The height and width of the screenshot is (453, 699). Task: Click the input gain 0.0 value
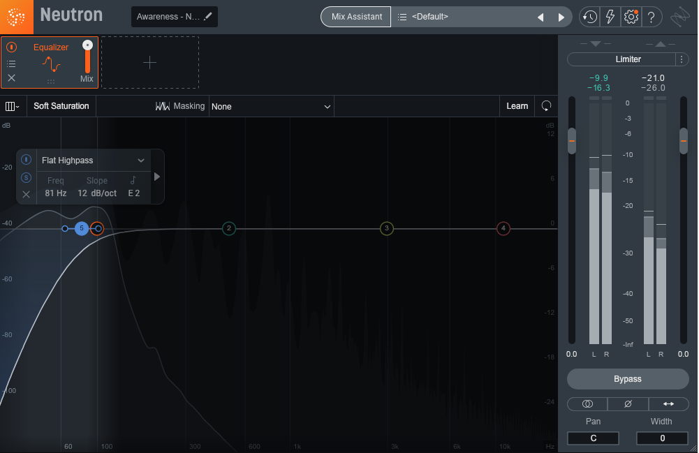point(571,354)
